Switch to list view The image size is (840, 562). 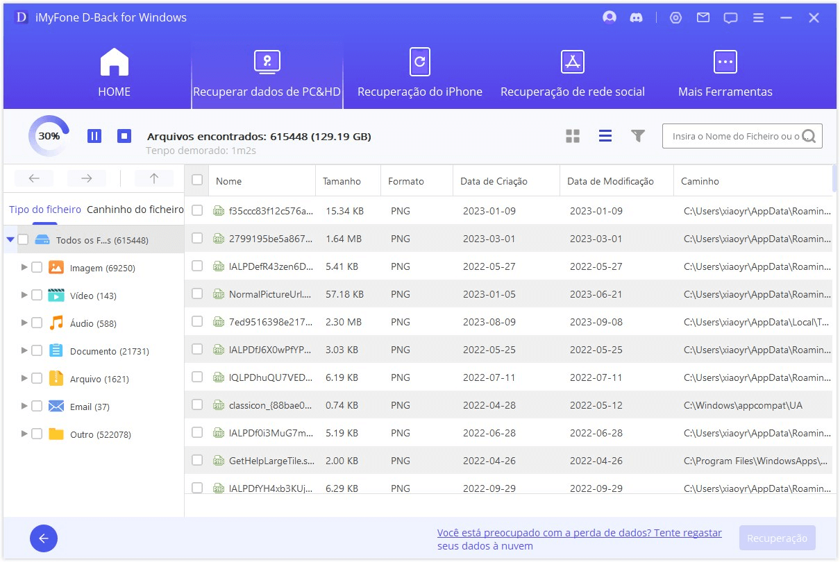point(605,136)
